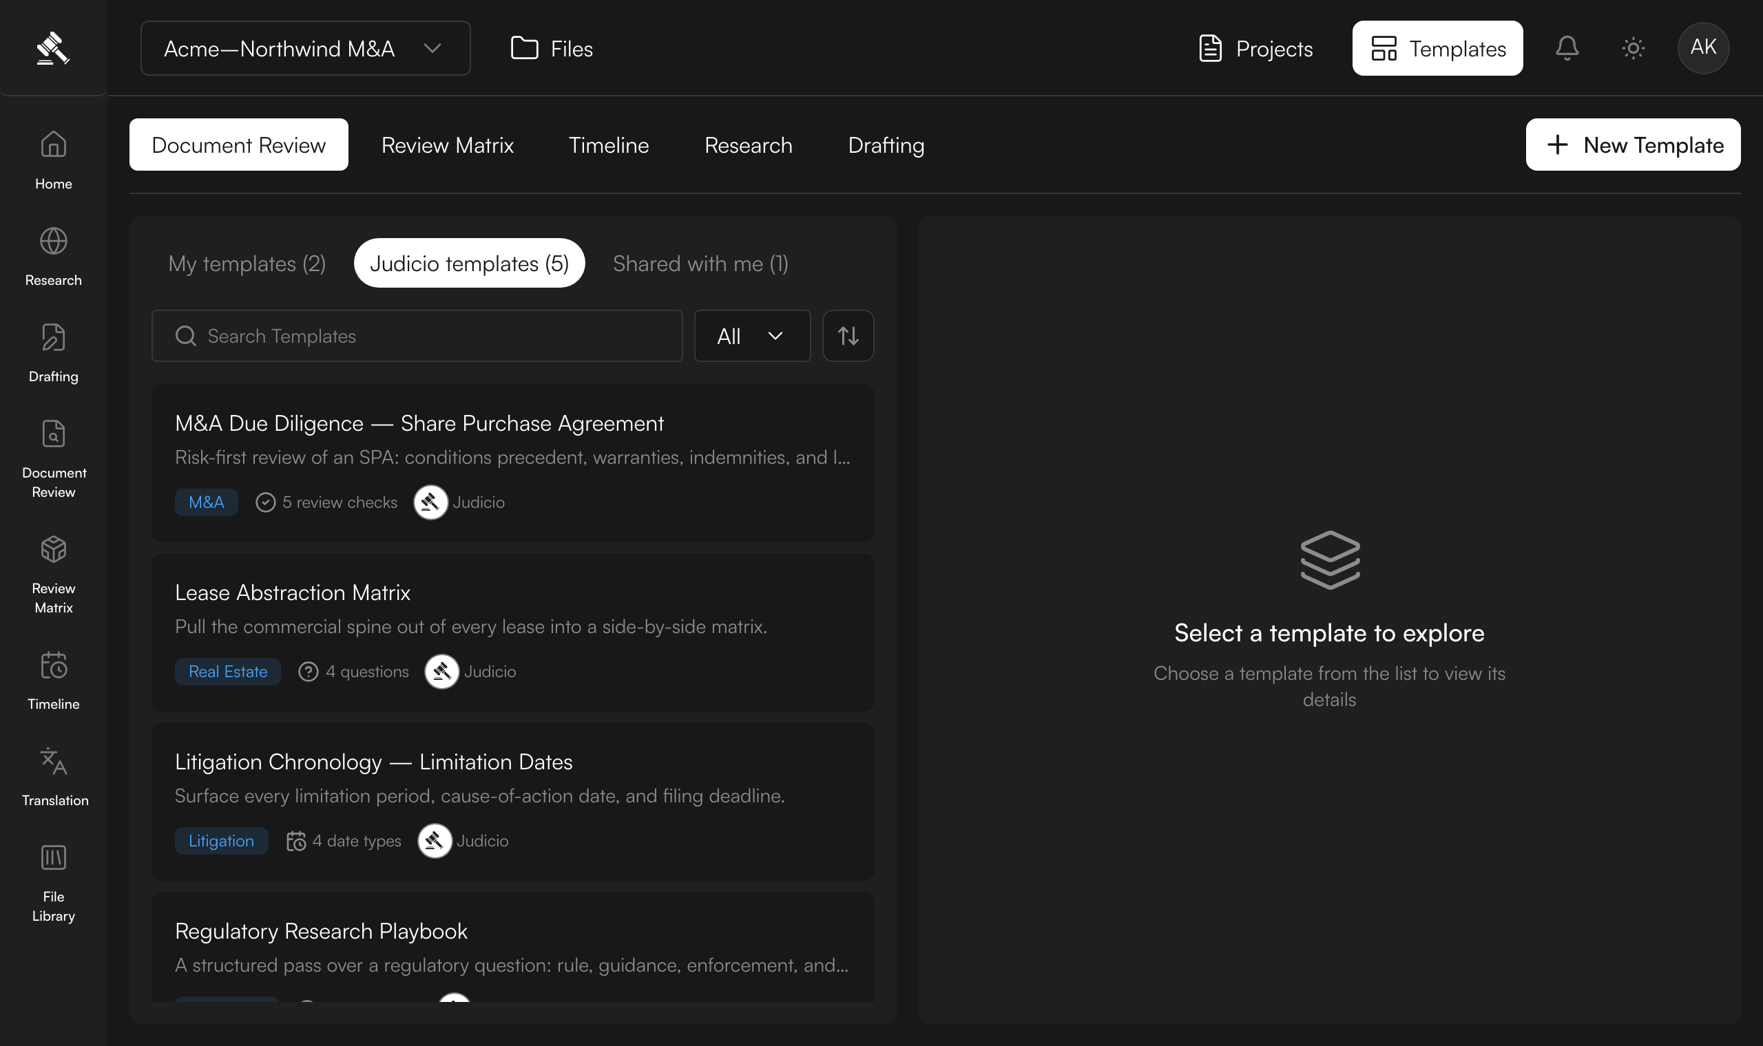1763x1046 pixels.
Task: Switch to the Research tab
Action: coord(748,145)
